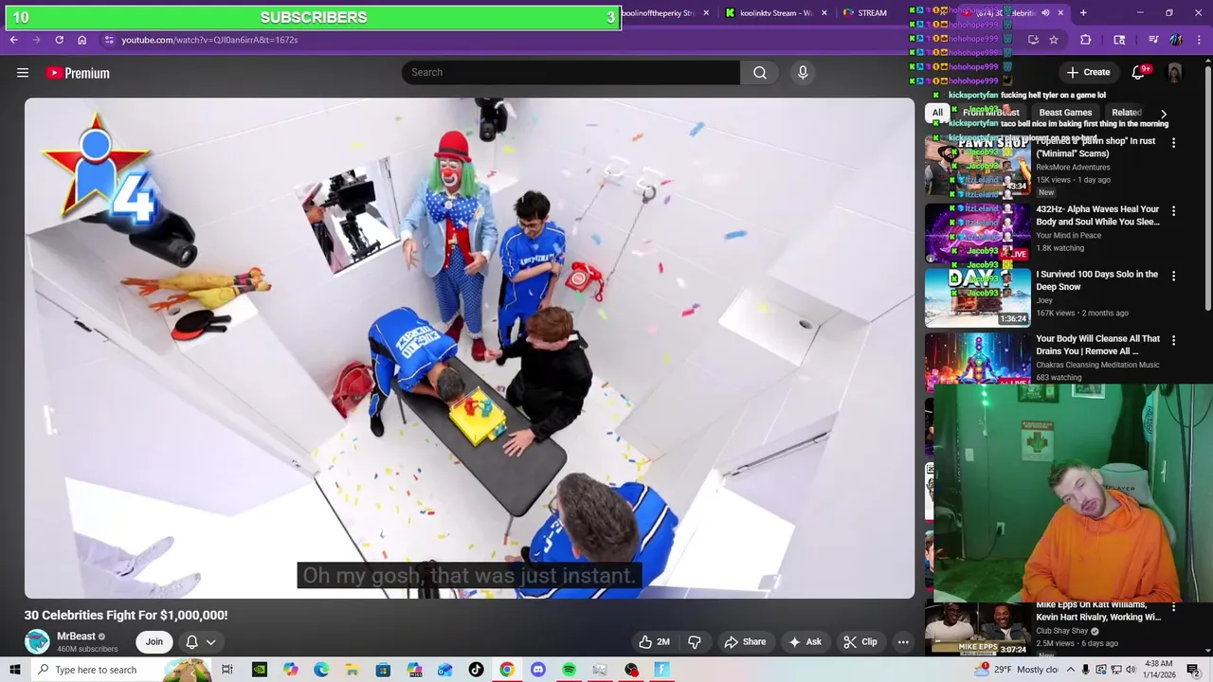Open options for Your Body Will Cleanse video
The width and height of the screenshot is (1213, 682).
point(1173,340)
